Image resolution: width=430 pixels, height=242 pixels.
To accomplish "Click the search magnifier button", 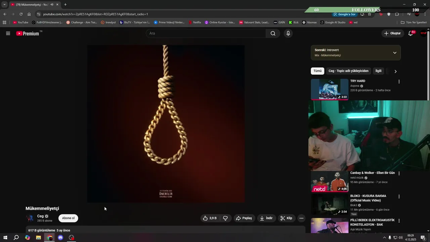I will [x=273, y=33].
